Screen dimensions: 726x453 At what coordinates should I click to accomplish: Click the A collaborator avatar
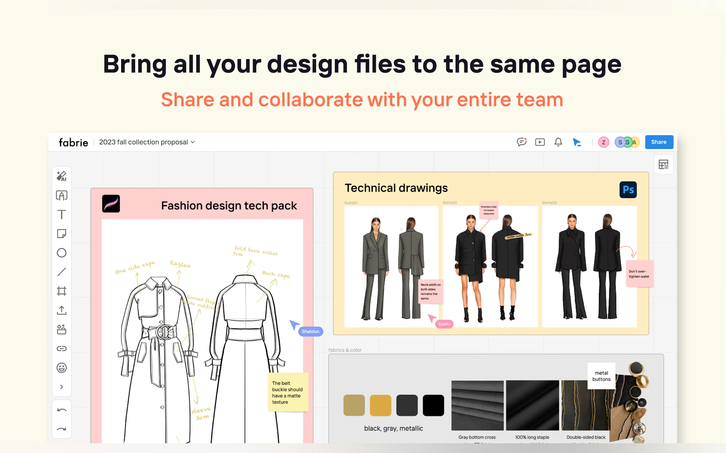(x=635, y=142)
